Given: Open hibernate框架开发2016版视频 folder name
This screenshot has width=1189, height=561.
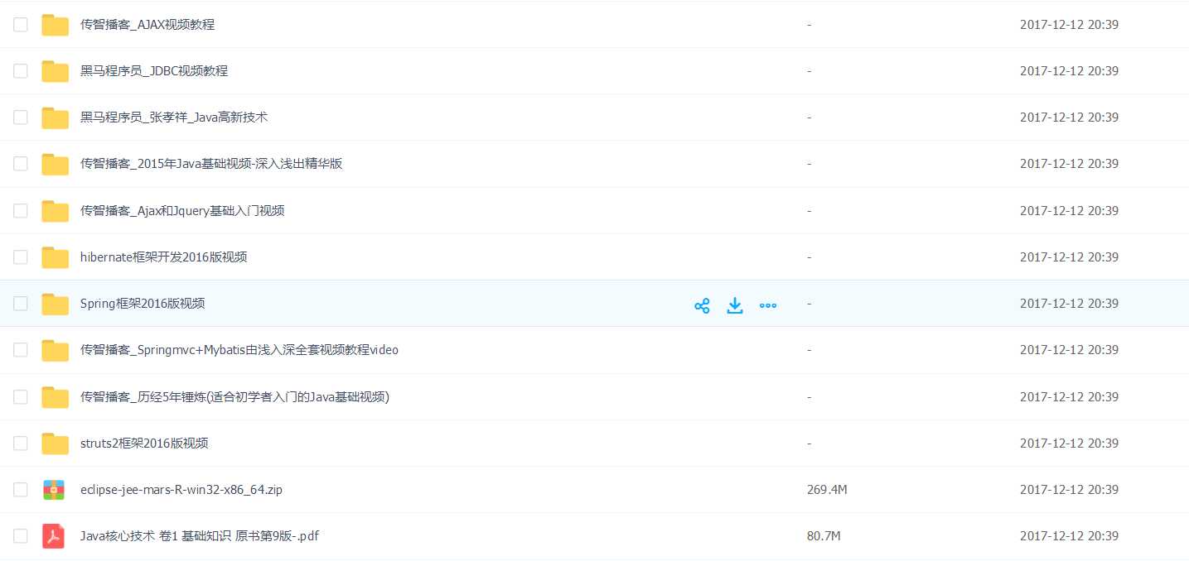Looking at the screenshot, I should tap(164, 257).
